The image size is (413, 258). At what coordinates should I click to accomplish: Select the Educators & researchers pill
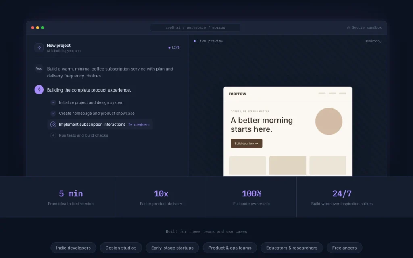[x=292, y=248]
